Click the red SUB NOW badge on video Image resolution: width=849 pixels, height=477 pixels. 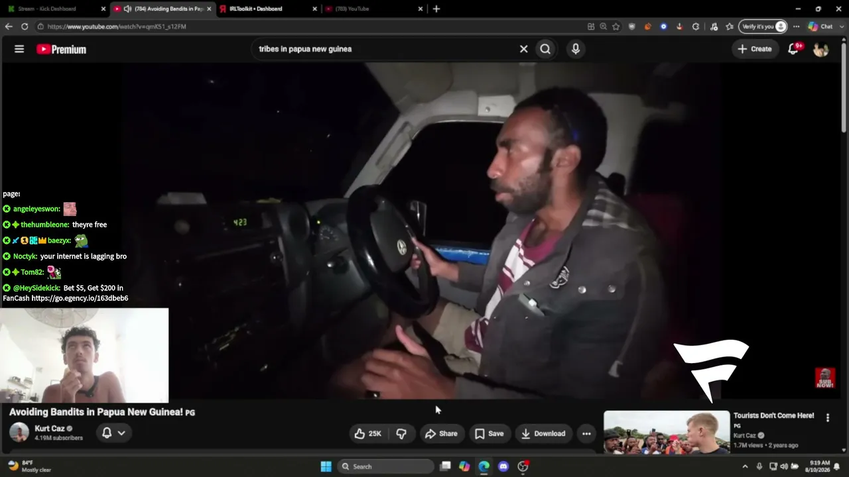point(825,378)
